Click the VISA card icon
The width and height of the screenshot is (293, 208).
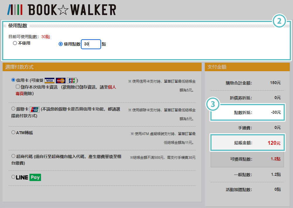coord(50,81)
